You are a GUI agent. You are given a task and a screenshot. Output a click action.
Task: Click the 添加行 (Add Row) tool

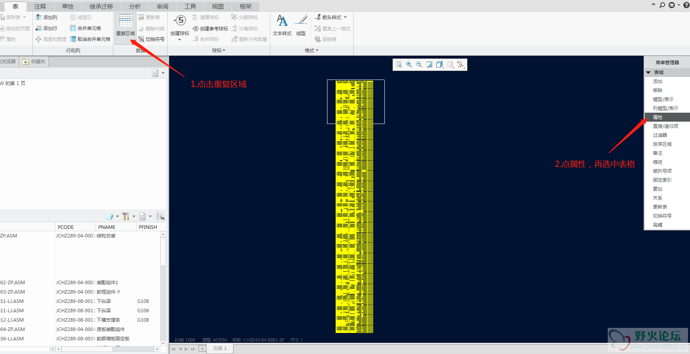click(x=46, y=28)
